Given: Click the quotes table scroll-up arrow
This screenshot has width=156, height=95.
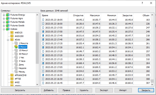Looking at the screenshot, I should [x=152, y=15].
